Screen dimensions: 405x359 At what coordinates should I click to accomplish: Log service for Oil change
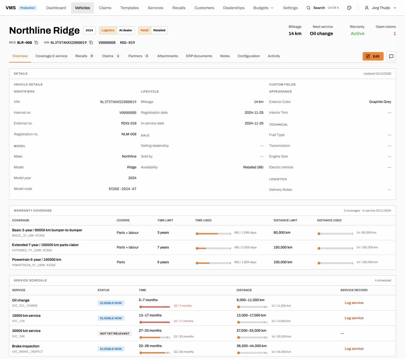tap(354, 303)
